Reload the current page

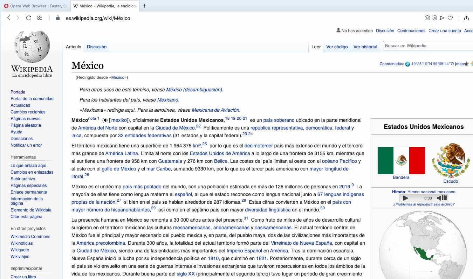pos(29,18)
